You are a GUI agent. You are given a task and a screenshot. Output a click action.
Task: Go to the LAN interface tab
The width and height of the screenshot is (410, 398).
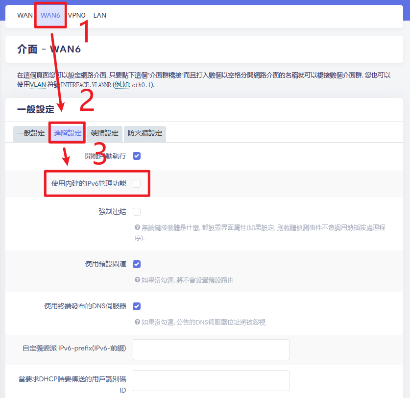tap(99, 15)
